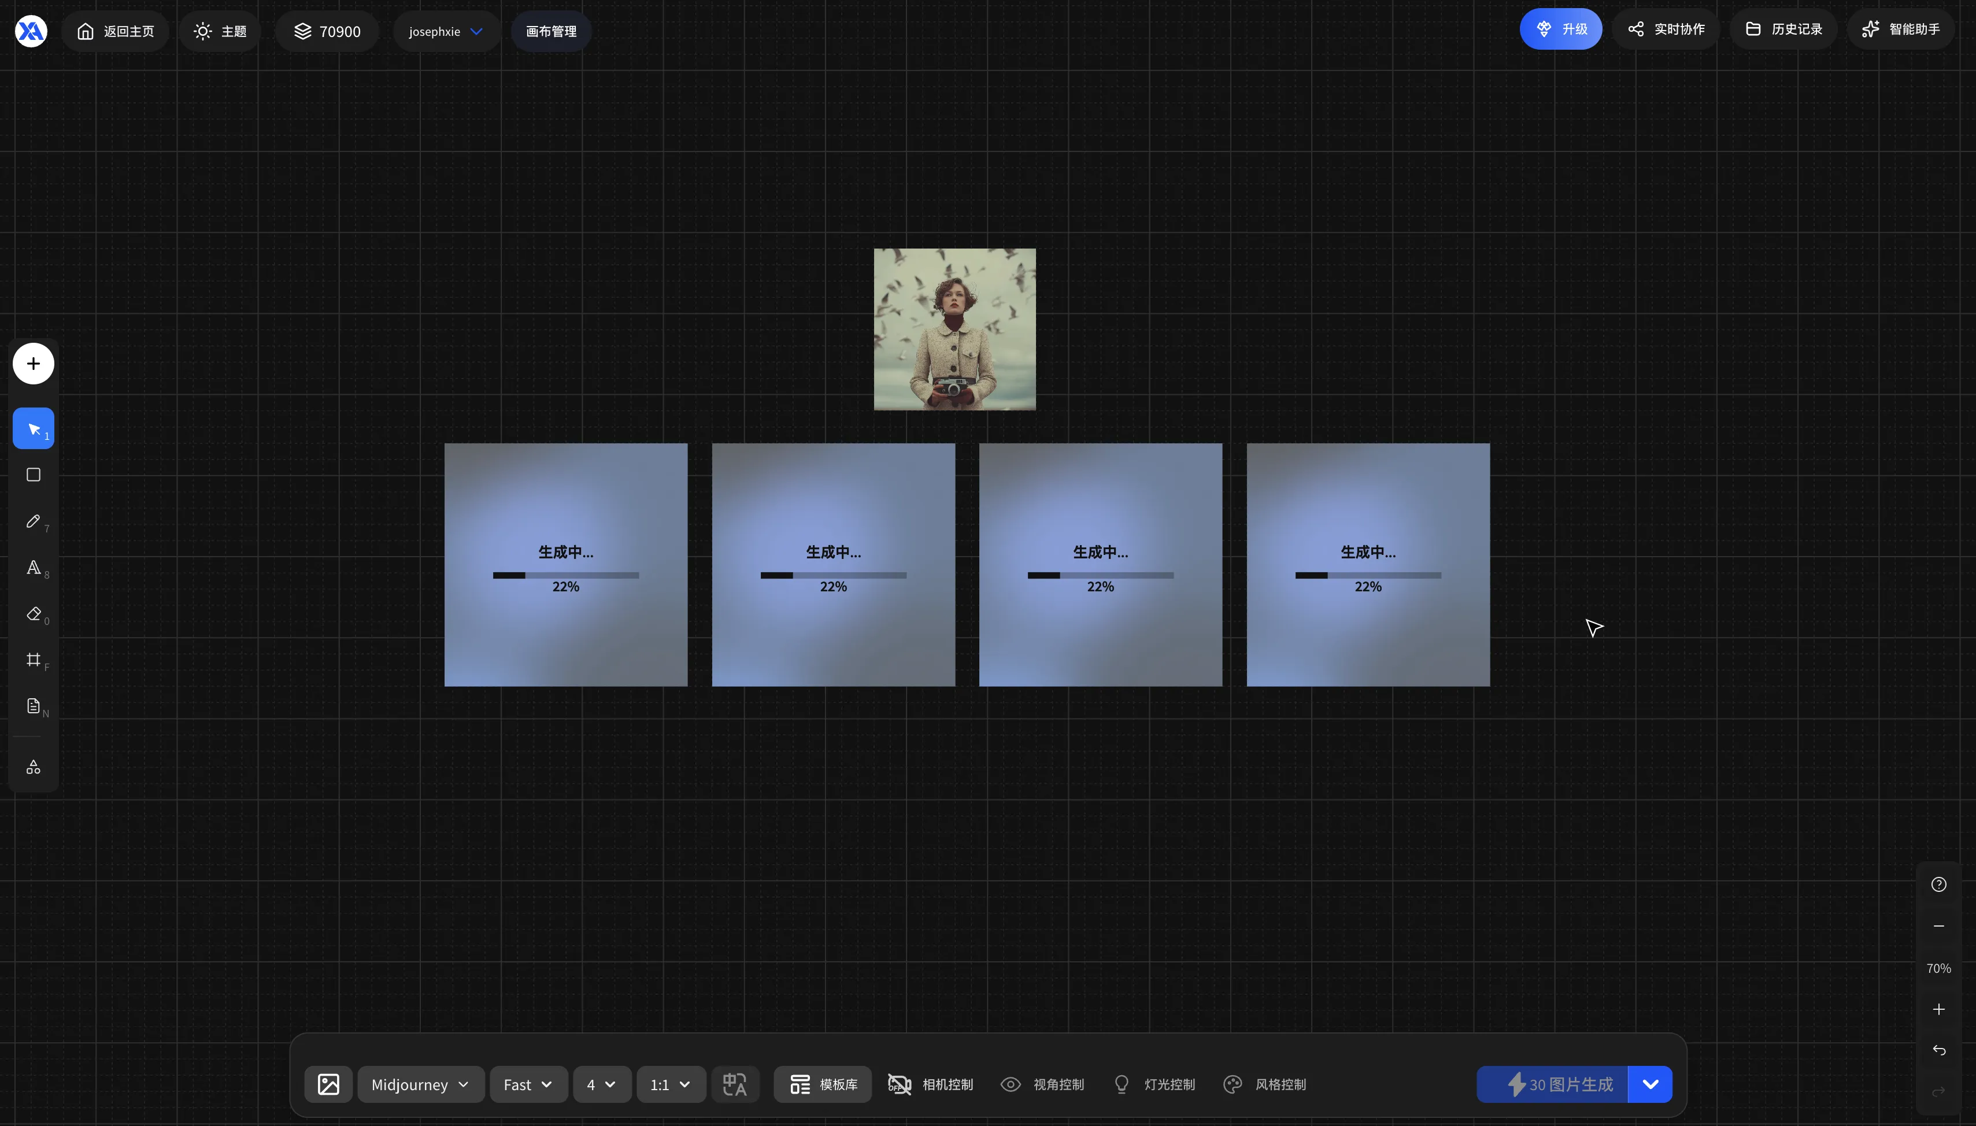Select the woman with camera thumbnail

coord(955,329)
